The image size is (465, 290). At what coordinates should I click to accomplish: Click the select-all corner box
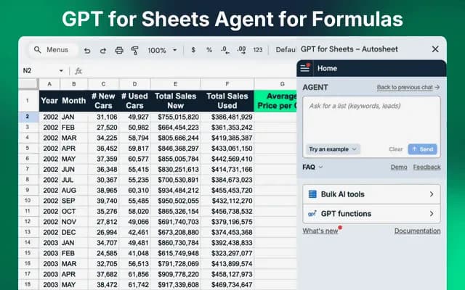(x=28, y=84)
